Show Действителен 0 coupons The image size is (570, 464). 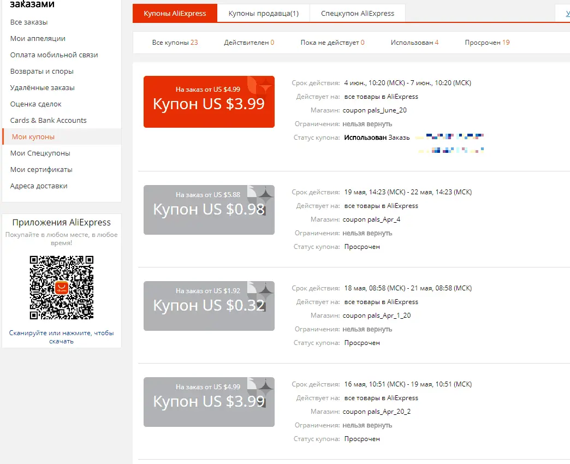point(249,43)
